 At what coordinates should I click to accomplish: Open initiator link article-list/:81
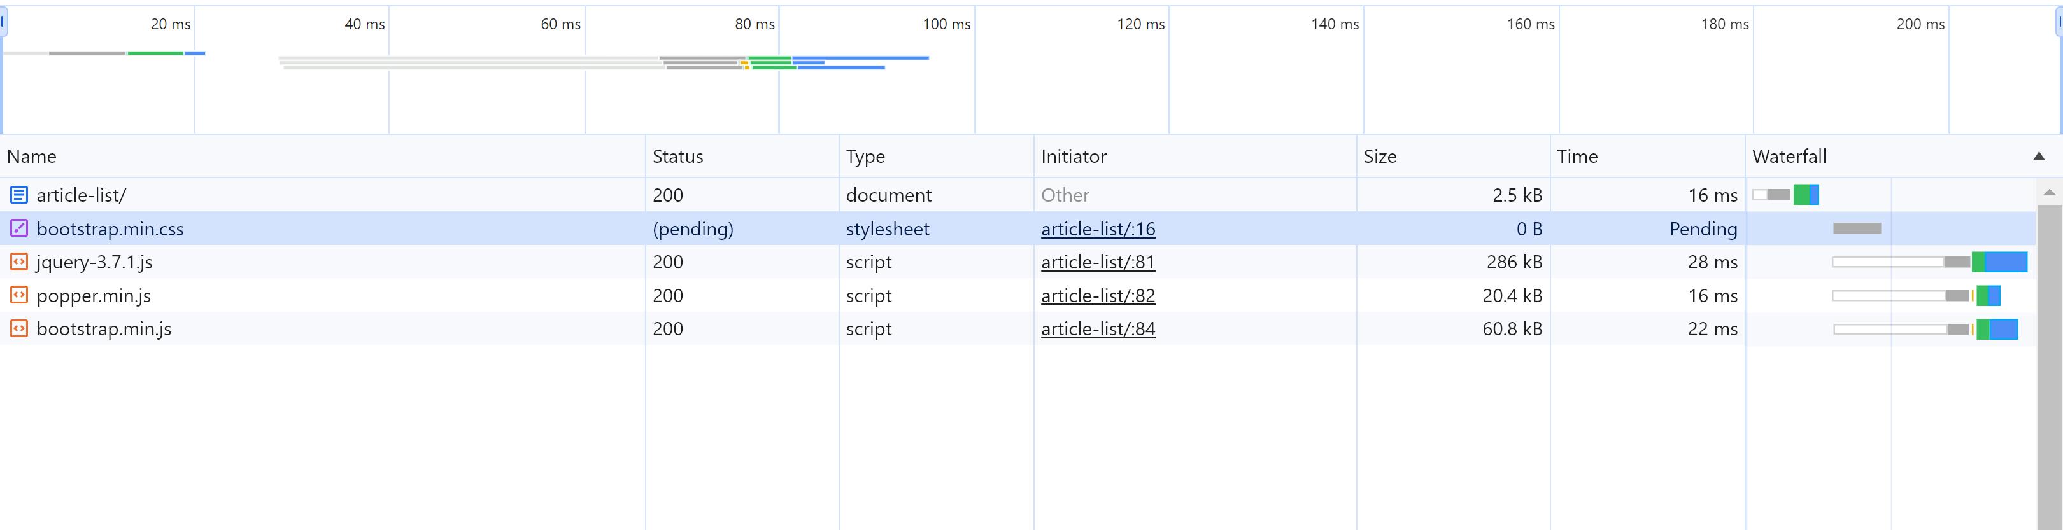click(x=1098, y=262)
